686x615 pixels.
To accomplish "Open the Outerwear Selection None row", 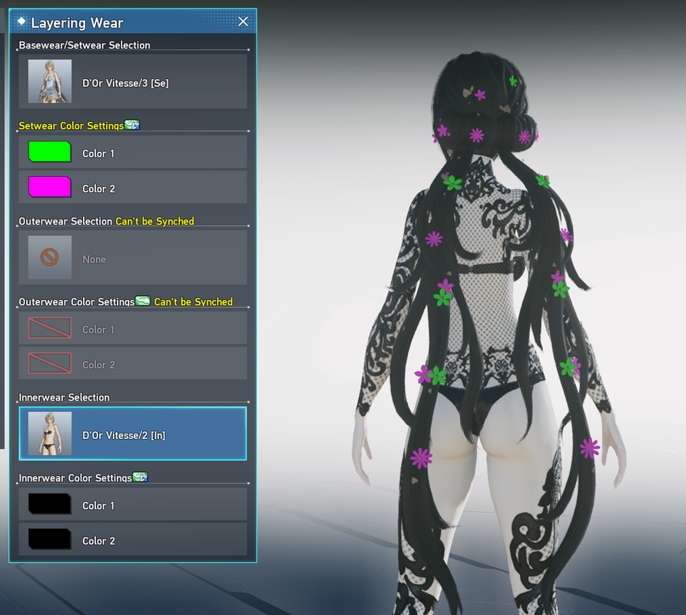I will click(133, 258).
